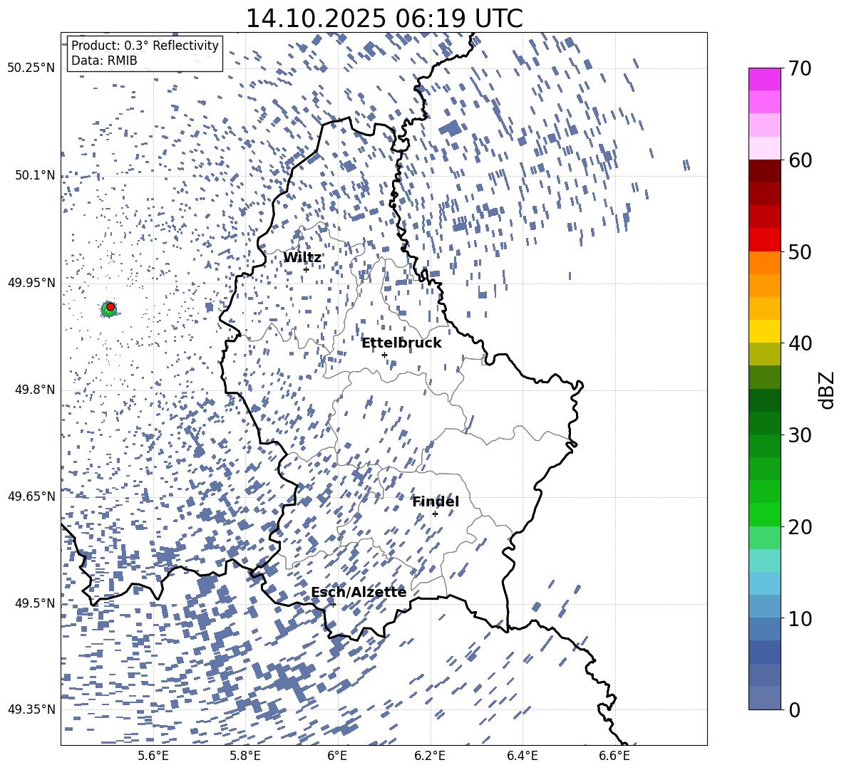
Task: Click the latitude label '49.5°N'
Action: click(34, 603)
